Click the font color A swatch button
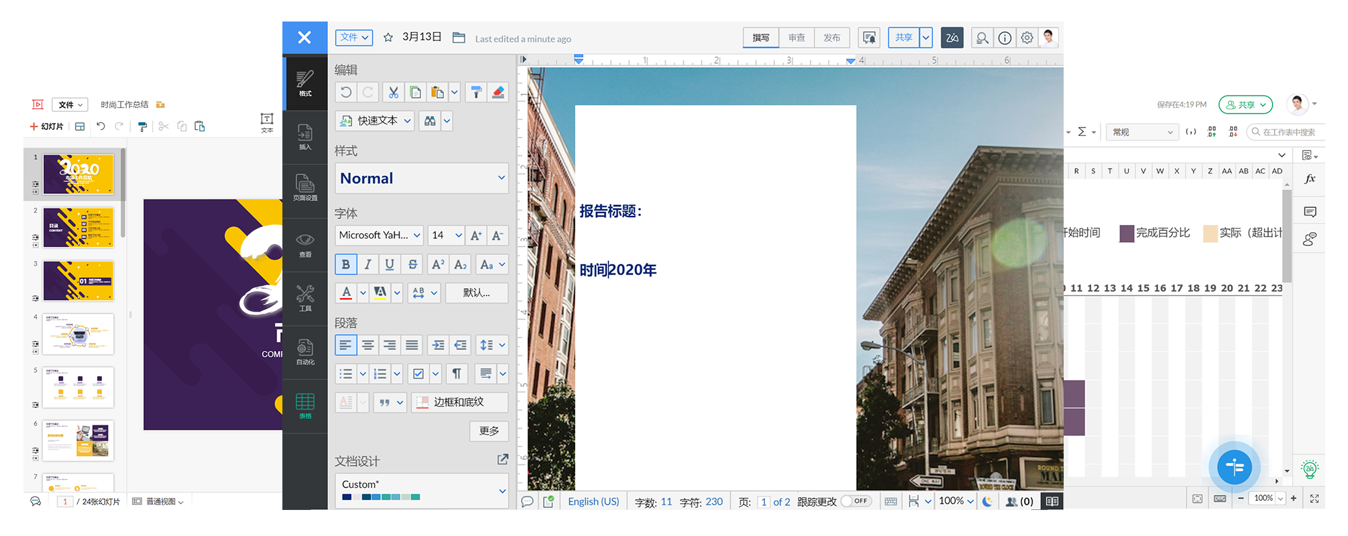This screenshot has height=536, width=1348. [x=346, y=293]
